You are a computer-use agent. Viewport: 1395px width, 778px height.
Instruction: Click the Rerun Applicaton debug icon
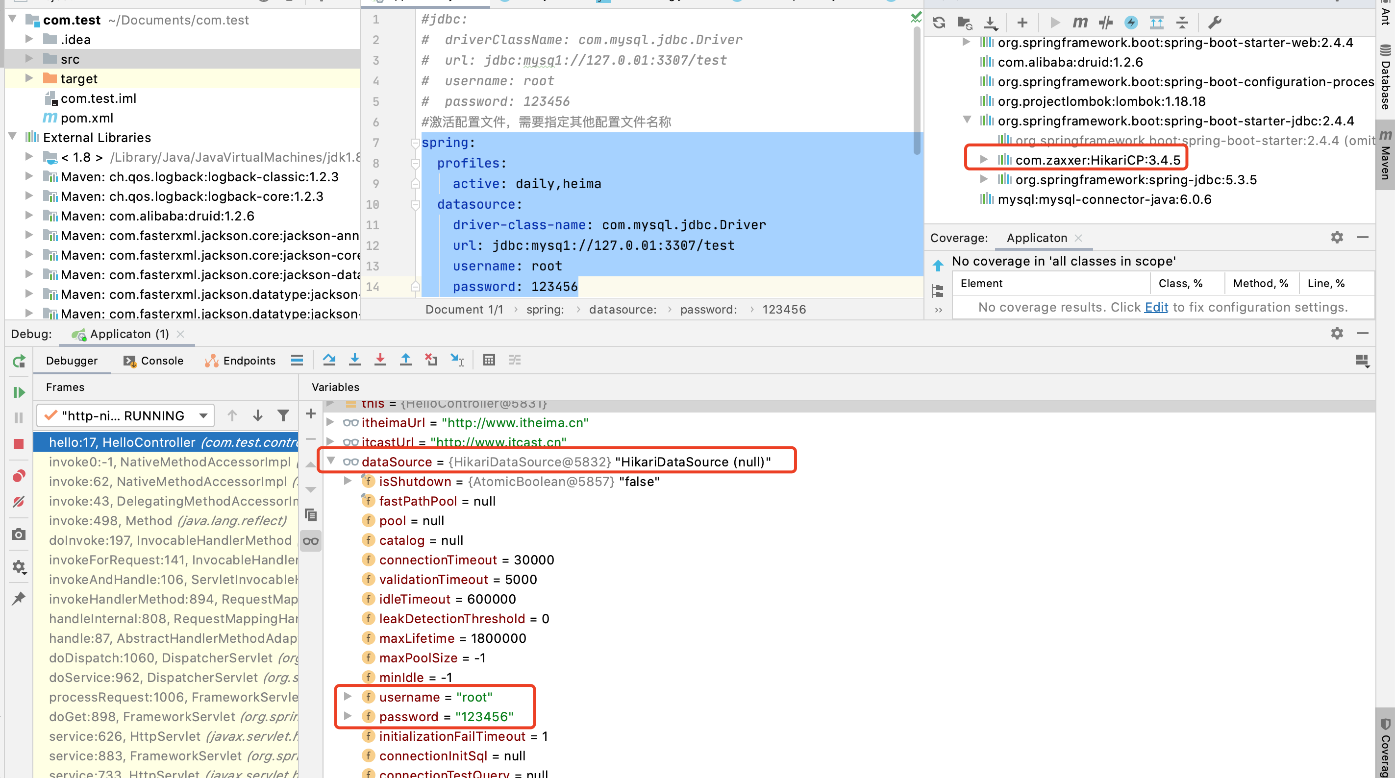pyautogui.click(x=19, y=361)
